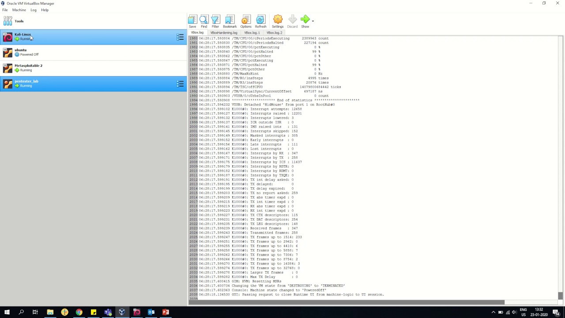The width and height of the screenshot is (565, 318).
Task: Click the vertical scrollbar thumb of log
Action: (x=560, y=295)
